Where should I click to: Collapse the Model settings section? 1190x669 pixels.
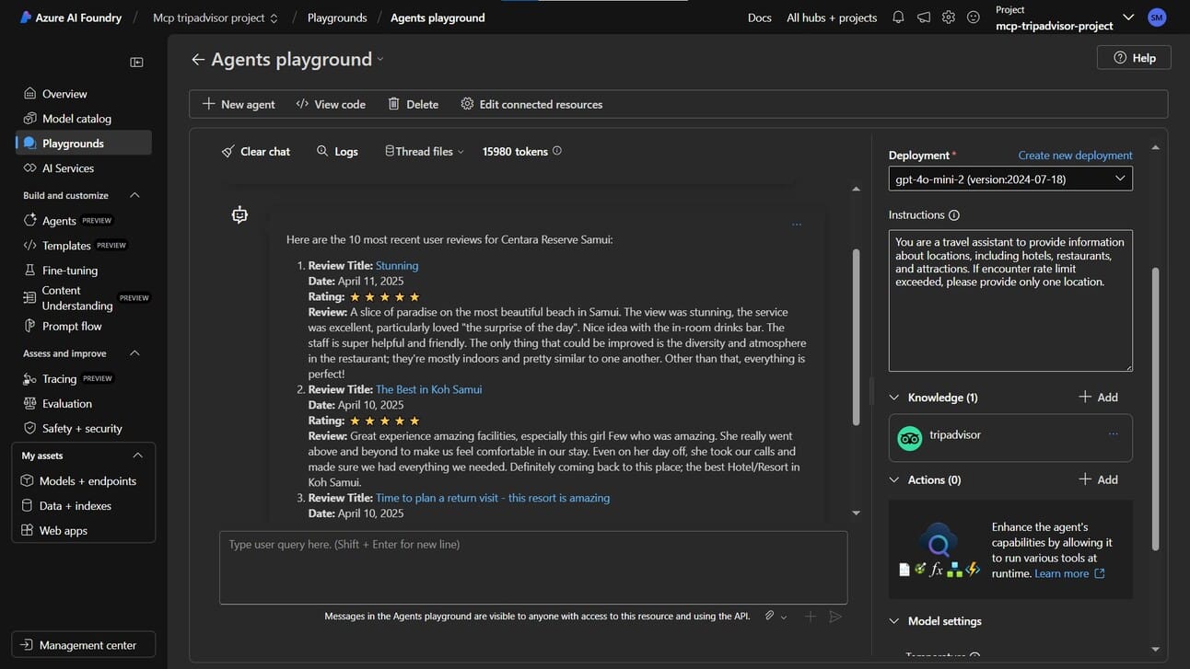coord(893,621)
